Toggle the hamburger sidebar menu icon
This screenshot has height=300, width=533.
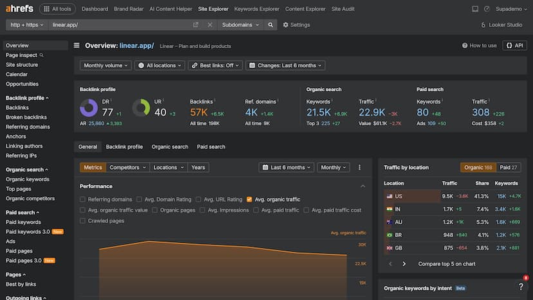tap(77, 45)
